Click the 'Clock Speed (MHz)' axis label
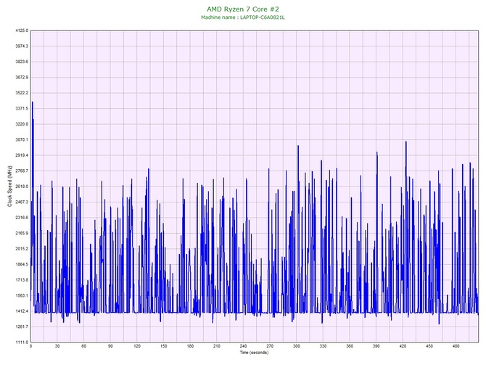Screen dimensions: 486x365 pyautogui.click(x=9, y=186)
